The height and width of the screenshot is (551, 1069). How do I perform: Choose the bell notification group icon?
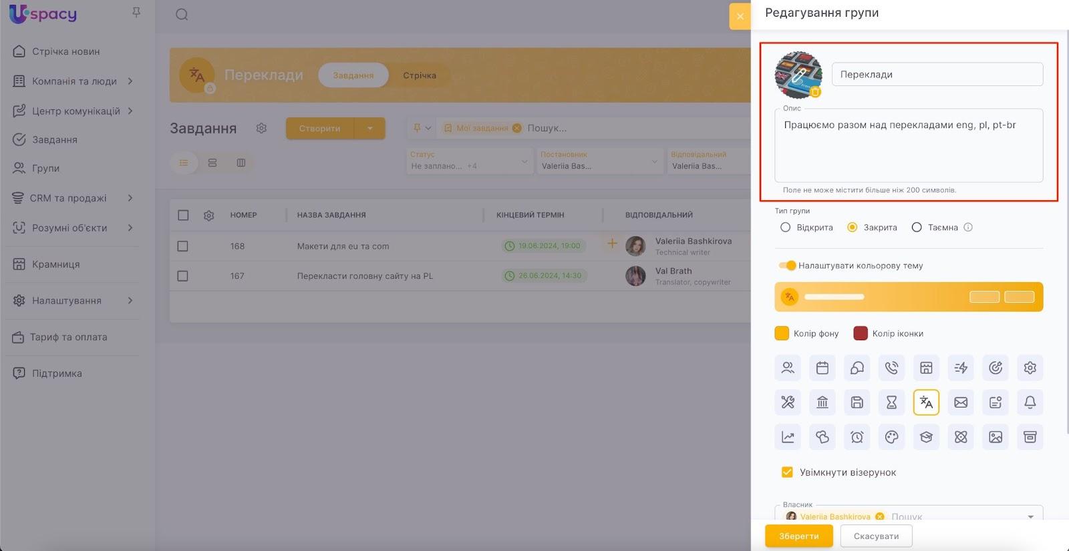pos(1030,402)
